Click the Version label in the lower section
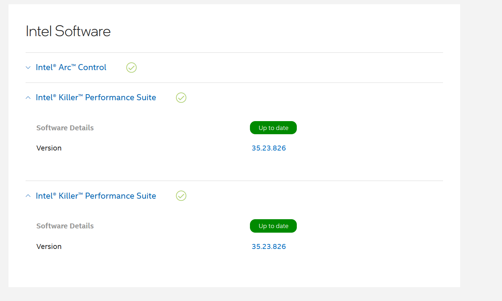Image resolution: width=502 pixels, height=301 pixels. coord(49,246)
